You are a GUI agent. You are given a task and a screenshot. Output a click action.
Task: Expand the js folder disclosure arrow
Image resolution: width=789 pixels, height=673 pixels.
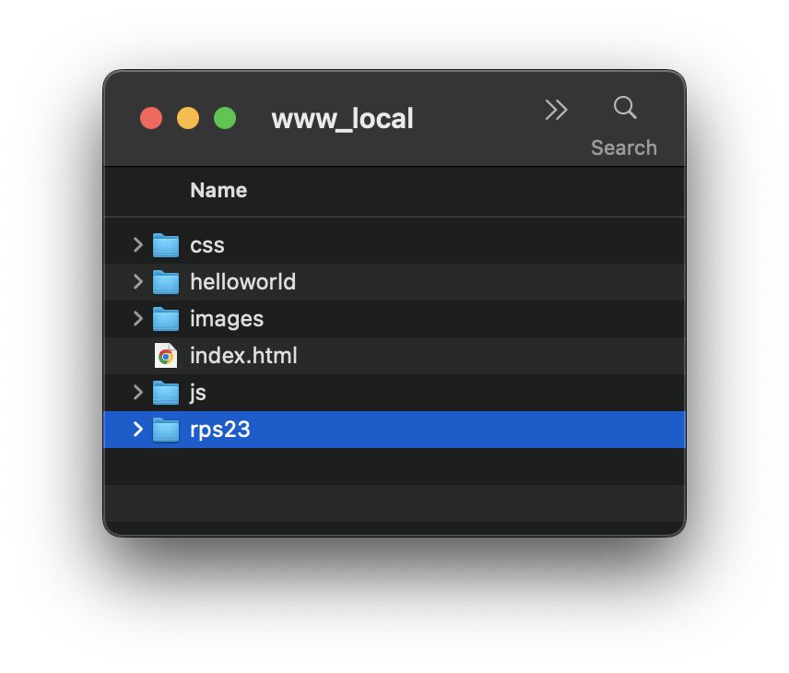pos(138,392)
